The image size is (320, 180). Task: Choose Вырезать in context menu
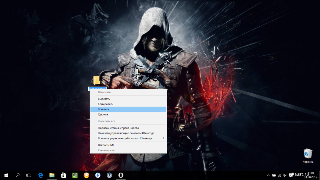(x=128, y=99)
